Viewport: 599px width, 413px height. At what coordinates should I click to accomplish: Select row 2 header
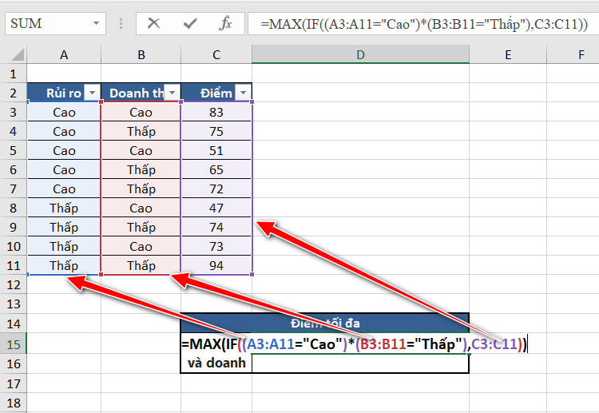[x=14, y=93]
